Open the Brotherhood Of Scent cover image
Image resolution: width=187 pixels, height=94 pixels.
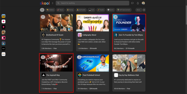pos(56,23)
